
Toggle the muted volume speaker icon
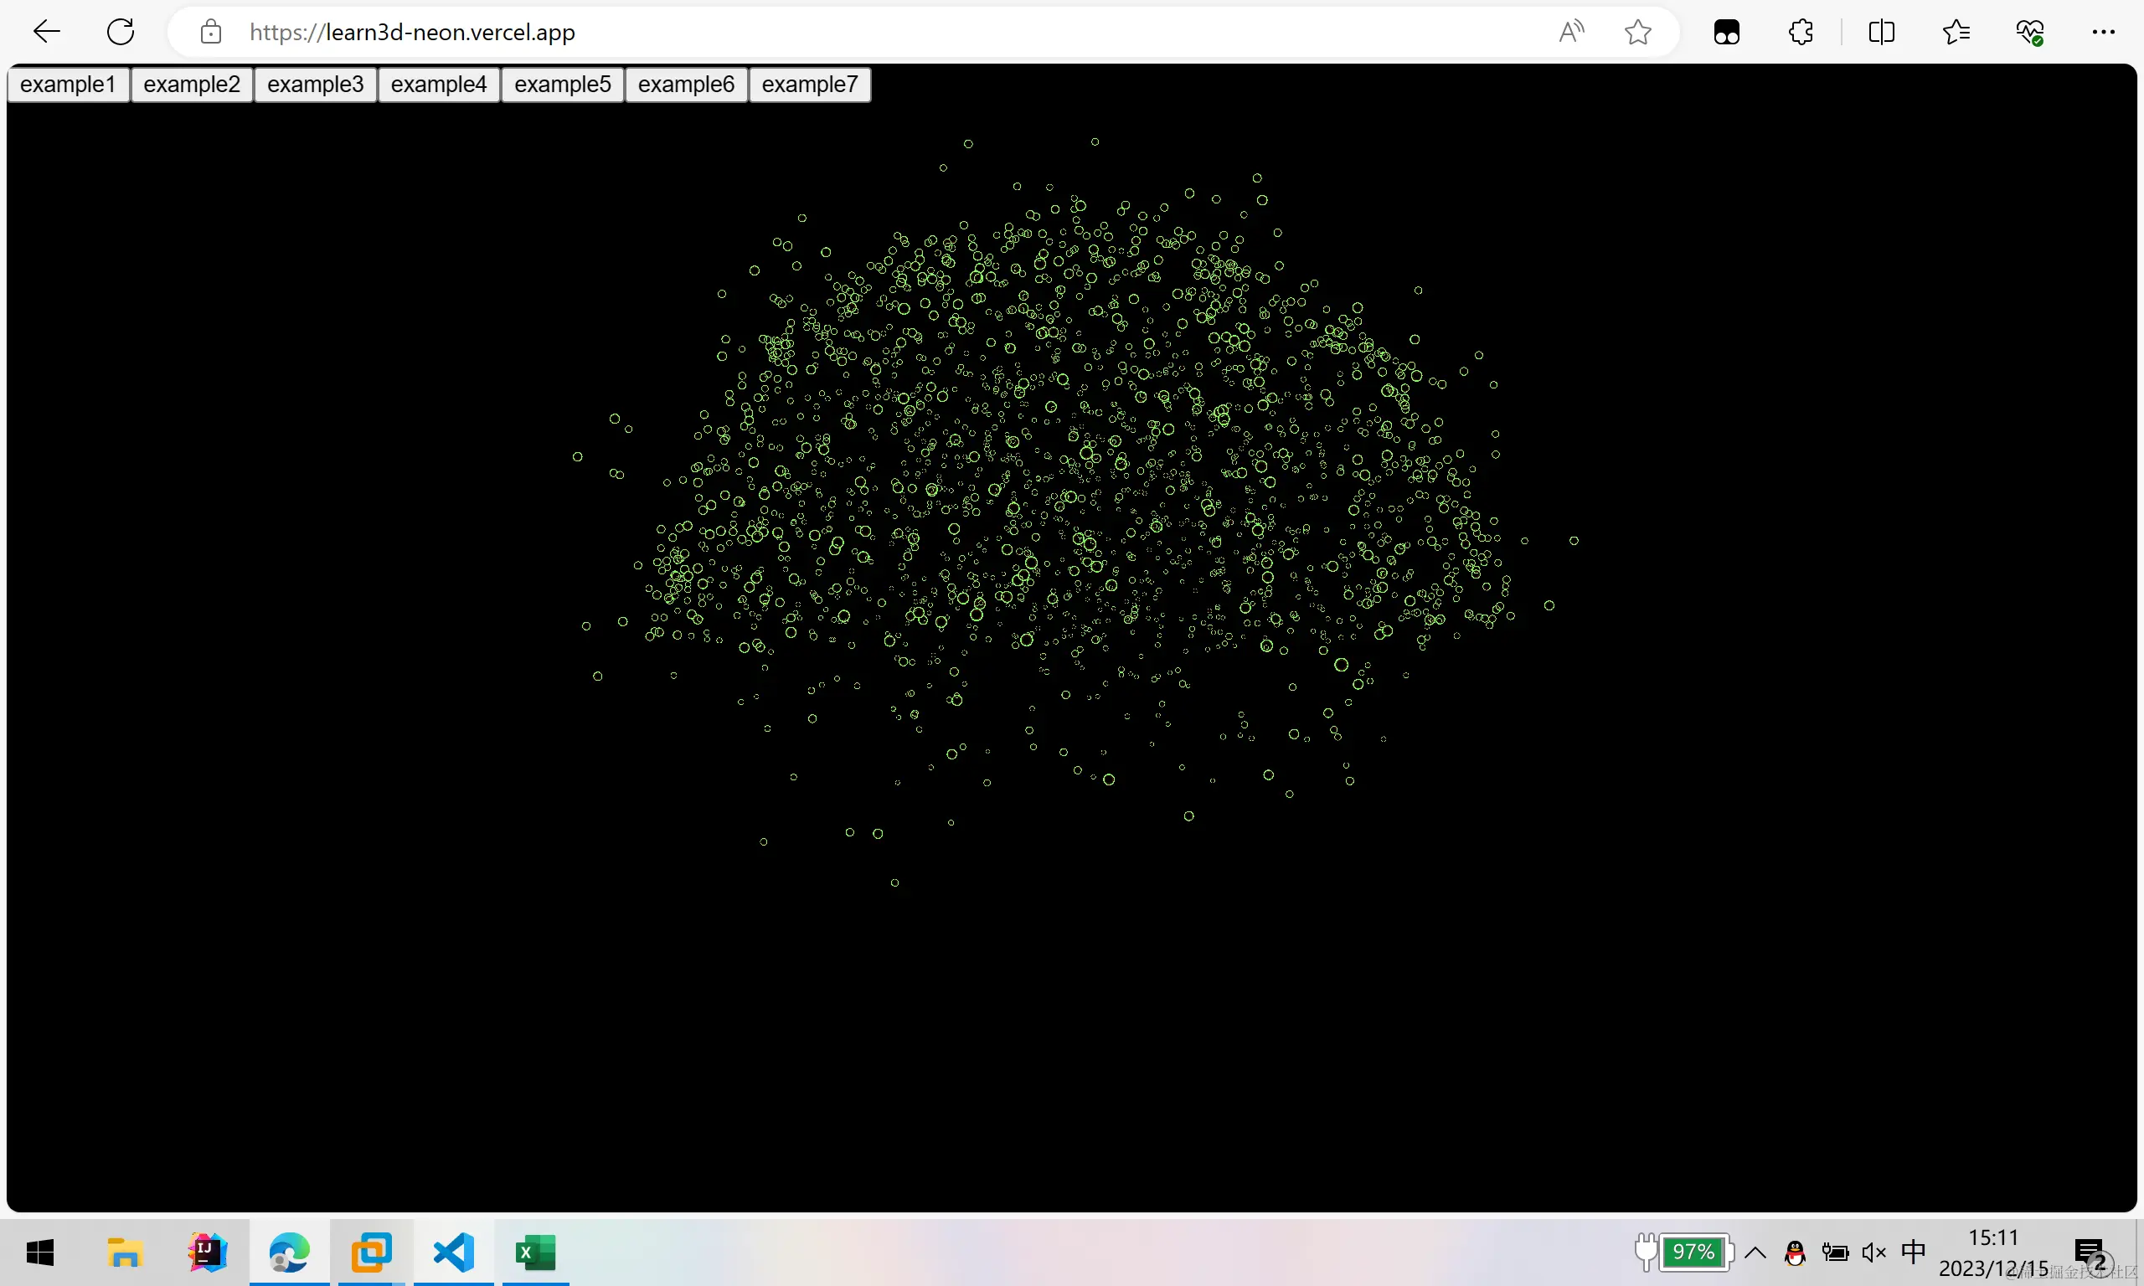click(x=1873, y=1253)
